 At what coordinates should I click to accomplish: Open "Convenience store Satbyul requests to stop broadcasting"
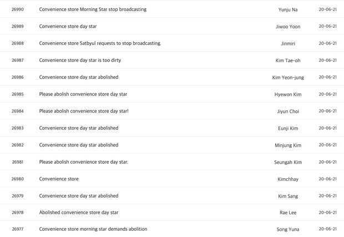point(100,43)
